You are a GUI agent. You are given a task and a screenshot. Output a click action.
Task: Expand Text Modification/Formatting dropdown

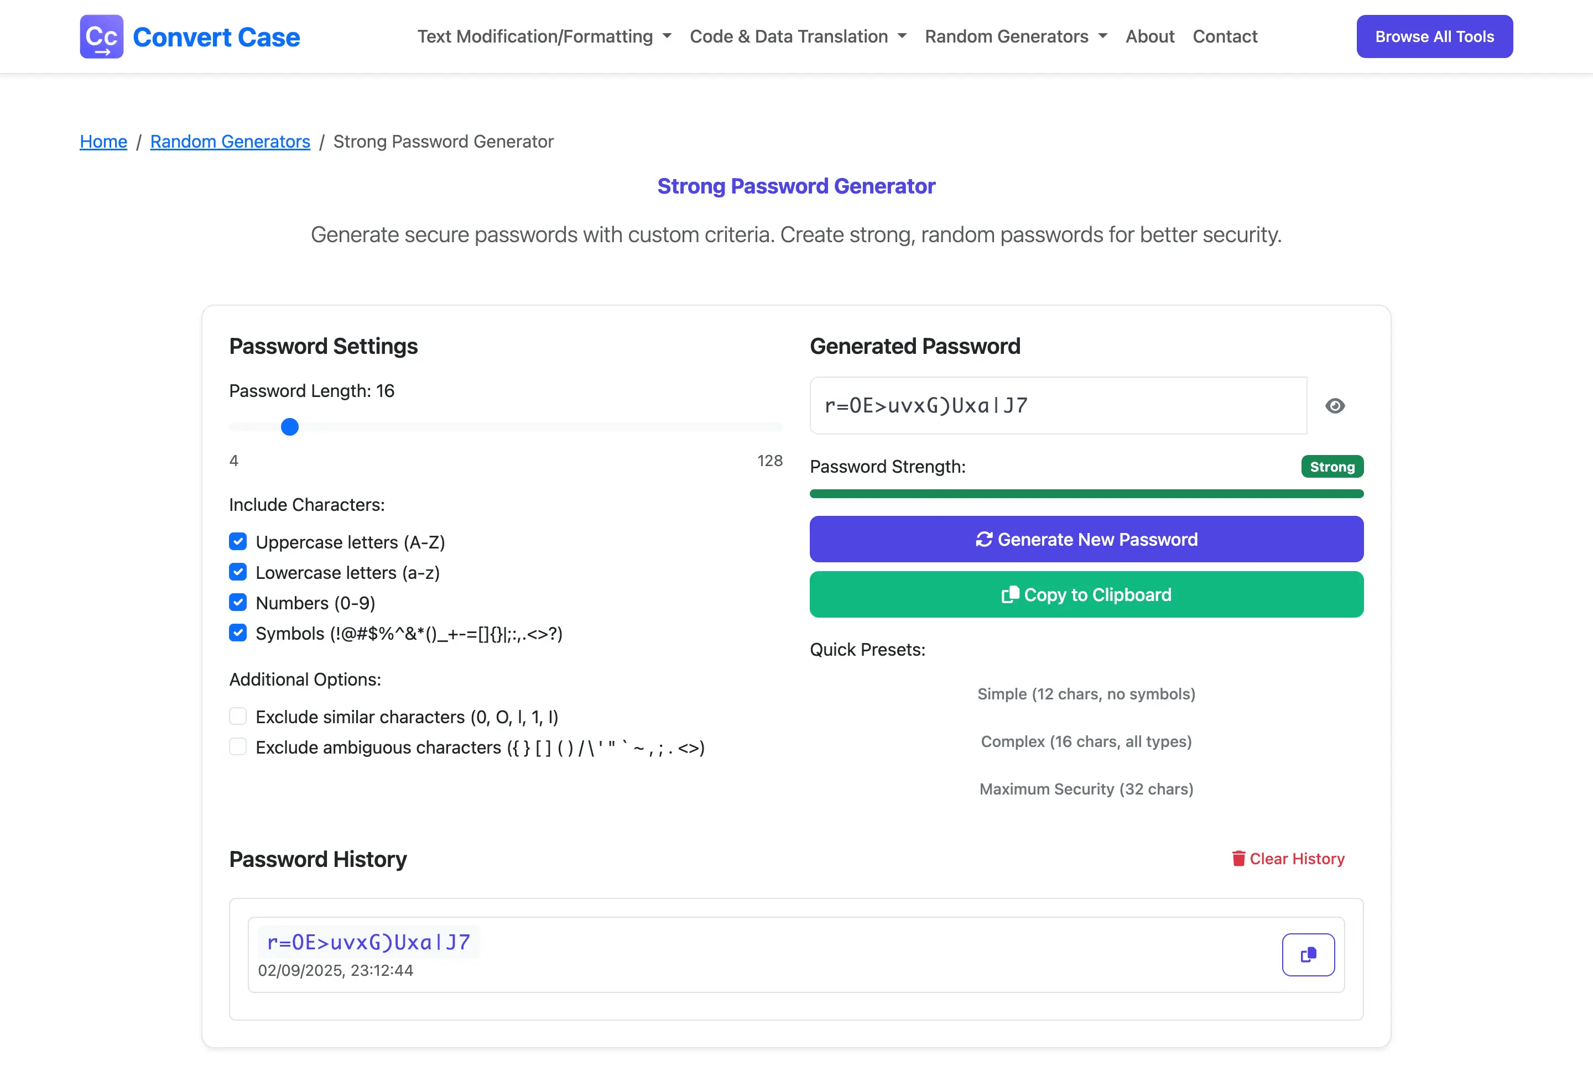point(544,37)
